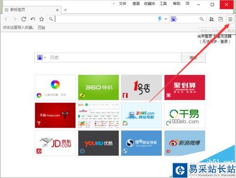
Task: Click small colorful favicon on 七星浏览器 tile
Action: 39,95
